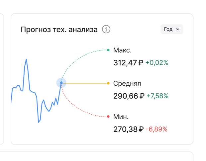Screen dimensions: 206x161
Task: Click the info icon beside Прогноз тех. анализа
Action: [106, 29]
